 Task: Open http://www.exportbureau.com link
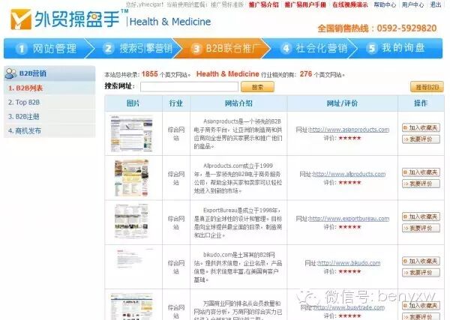[349, 219]
